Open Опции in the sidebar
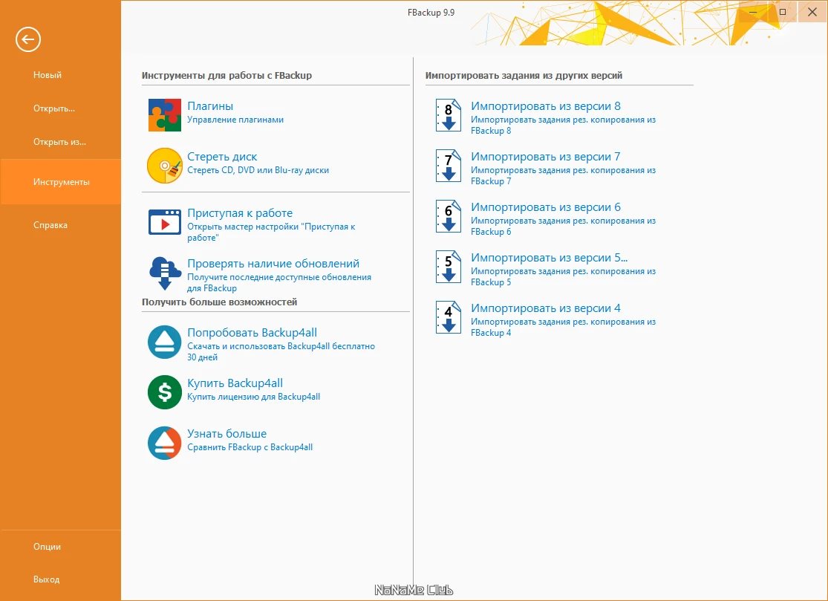This screenshot has width=828, height=601. click(47, 547)
